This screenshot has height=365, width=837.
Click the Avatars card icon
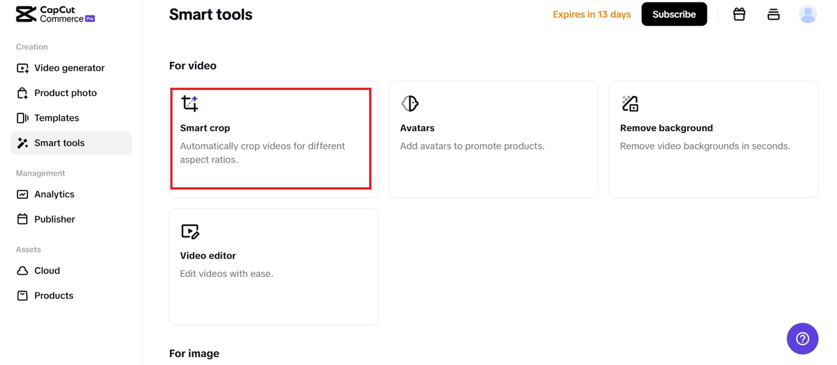(x=409, y=103)
